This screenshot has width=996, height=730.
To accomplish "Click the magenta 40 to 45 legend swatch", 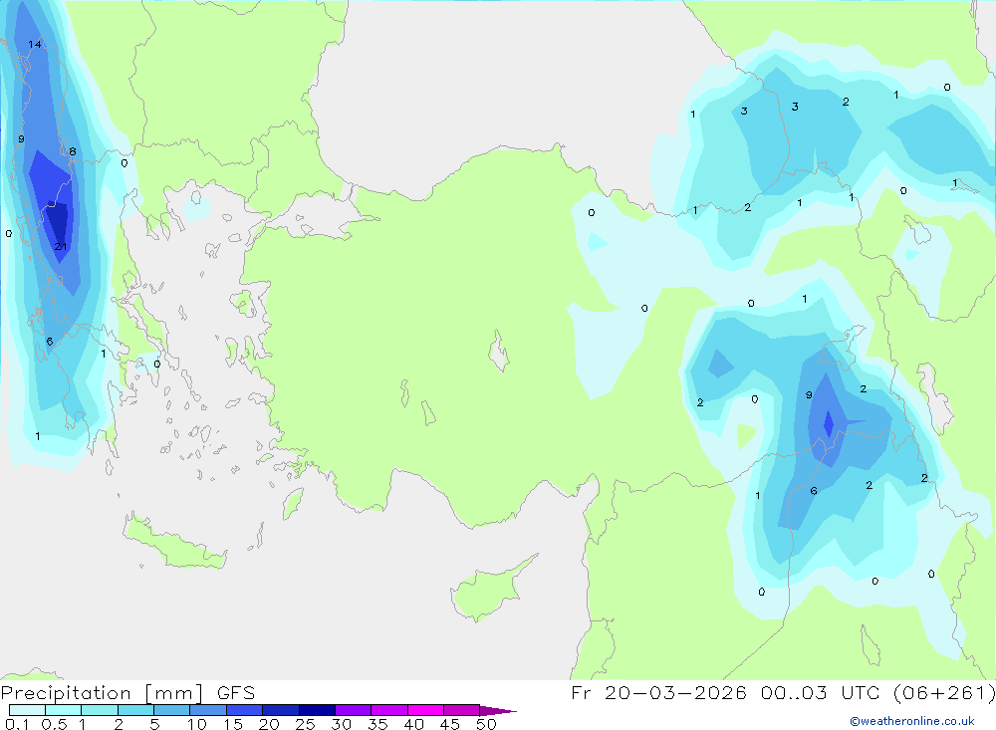I will point(425,710).
